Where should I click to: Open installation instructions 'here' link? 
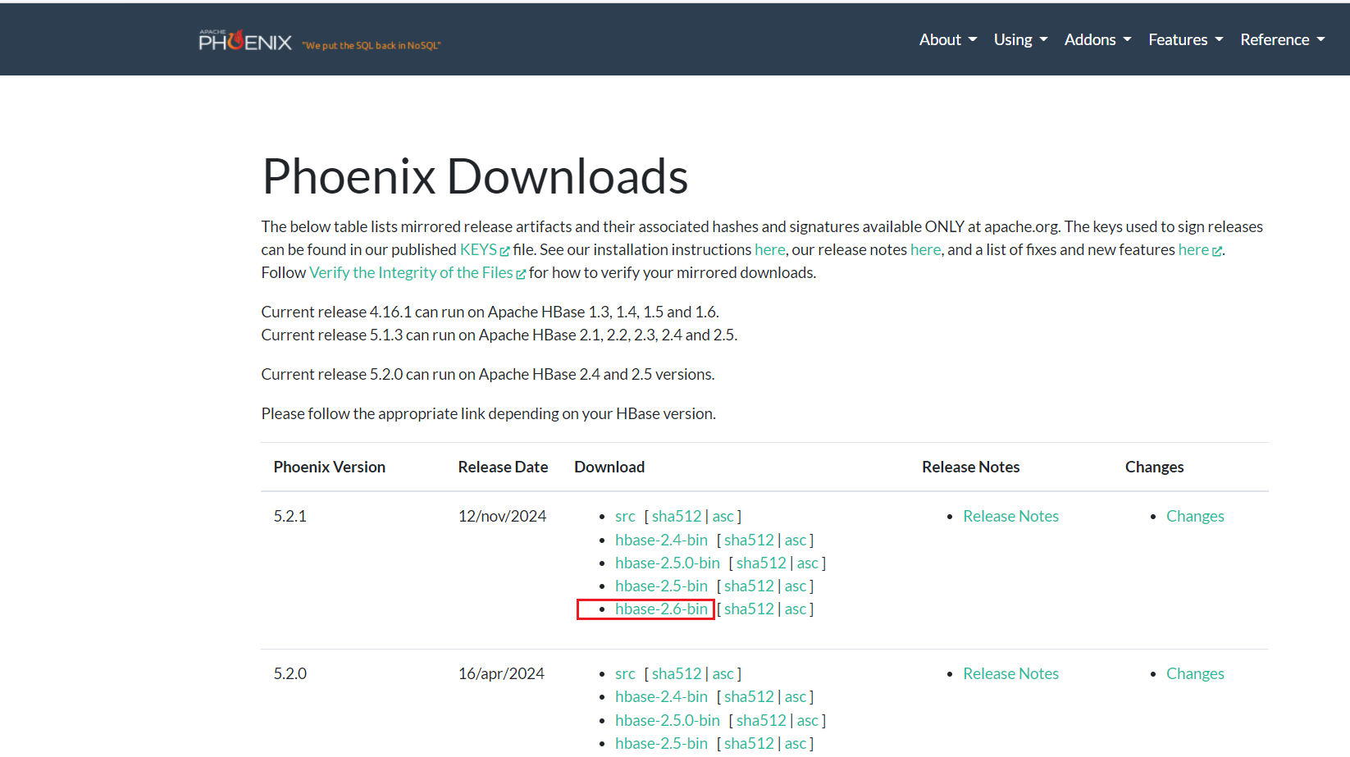point(770,249)
